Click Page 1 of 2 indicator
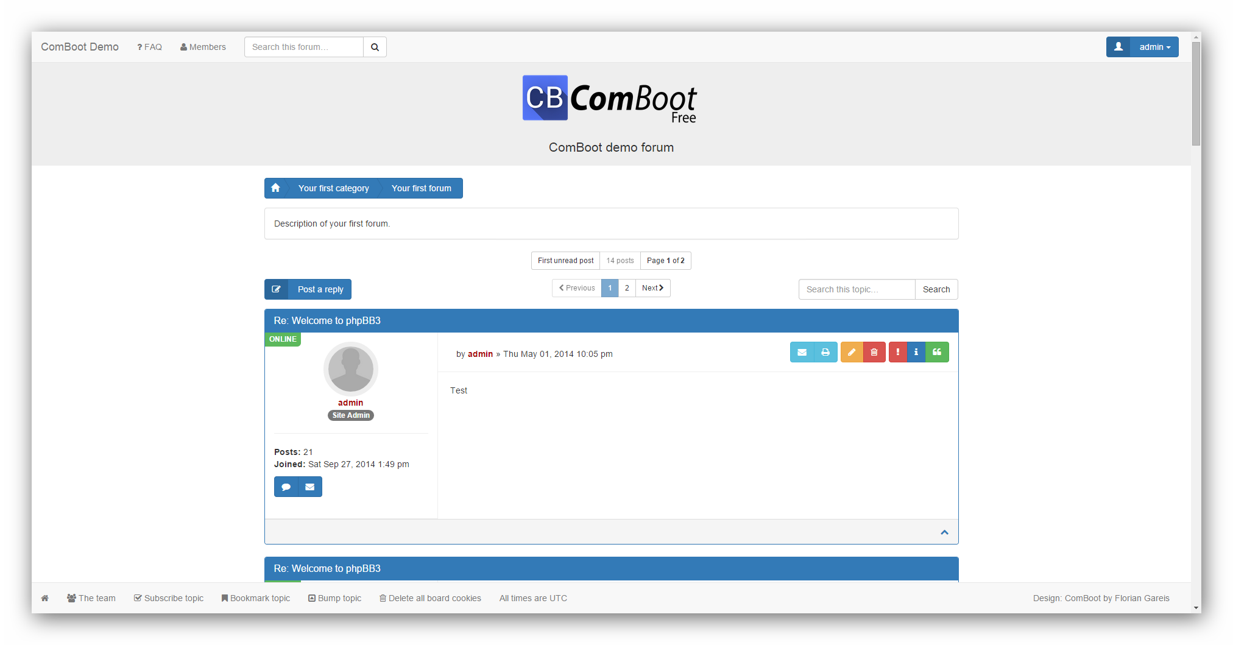The width and height of the screenshot is (1233, 645). (665, 261)
